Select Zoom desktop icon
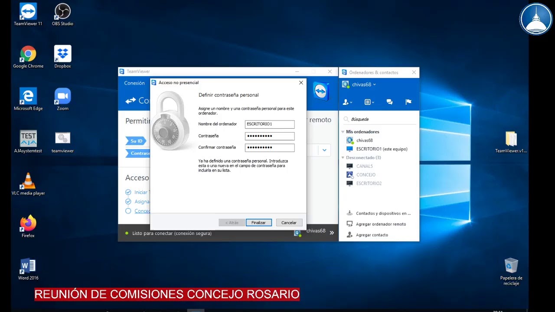This screenshot has height=312, width=555. 62,99
